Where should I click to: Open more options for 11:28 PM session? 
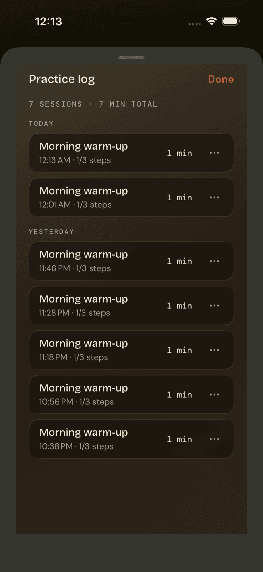click(214, 305)
